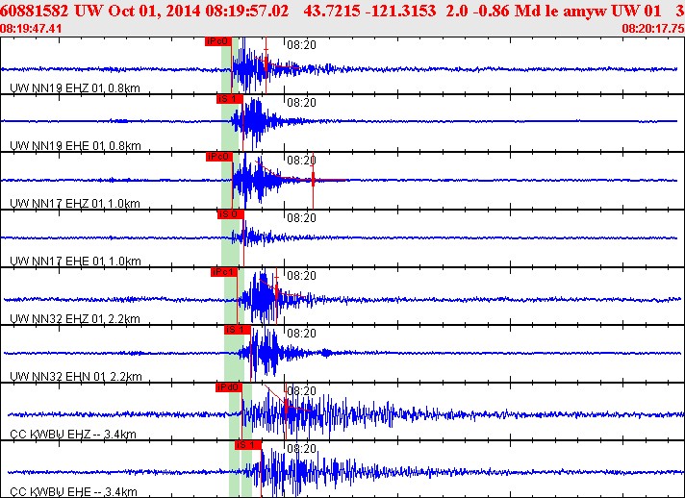Click the station label UW NN19 EHZ 01 0.8km
This screenshot has height=498, width=685.
coord(75,88)
